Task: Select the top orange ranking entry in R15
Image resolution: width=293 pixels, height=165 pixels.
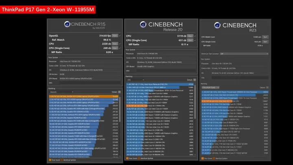Action: (81, 96)
